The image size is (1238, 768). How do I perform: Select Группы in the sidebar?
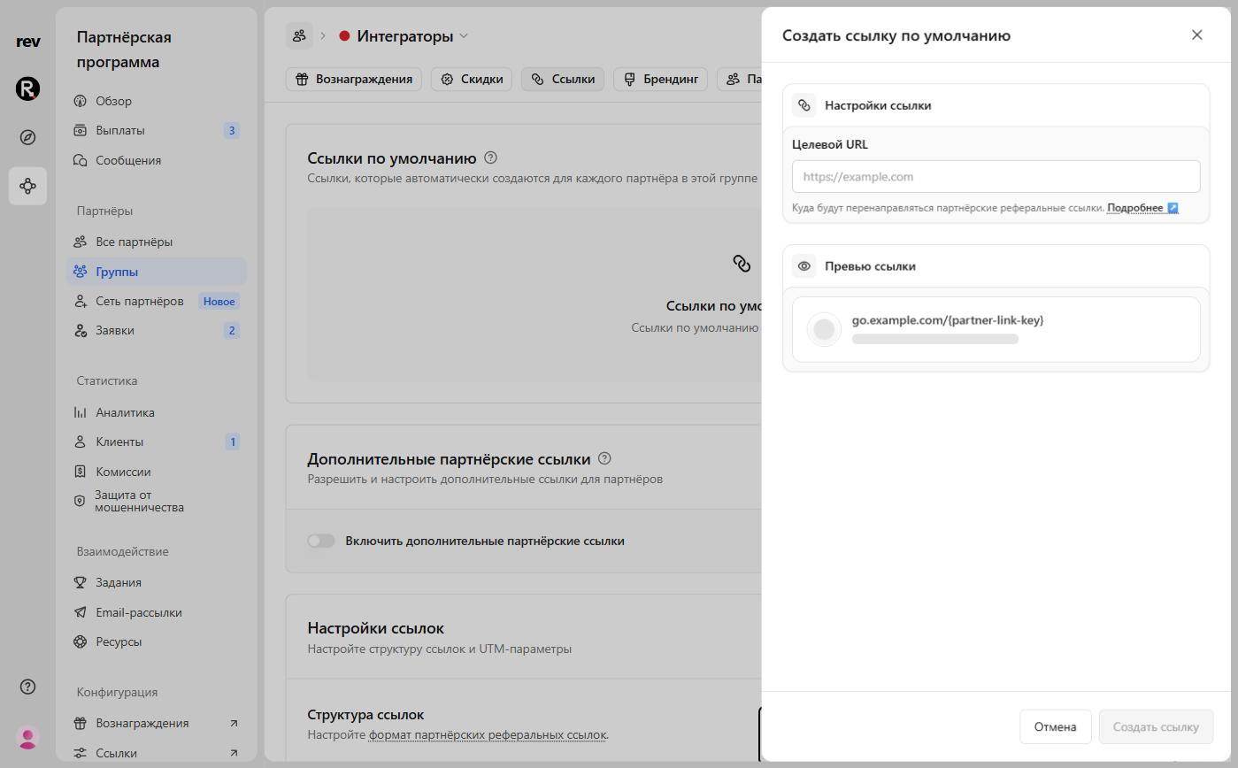click(x=156, y=272)
